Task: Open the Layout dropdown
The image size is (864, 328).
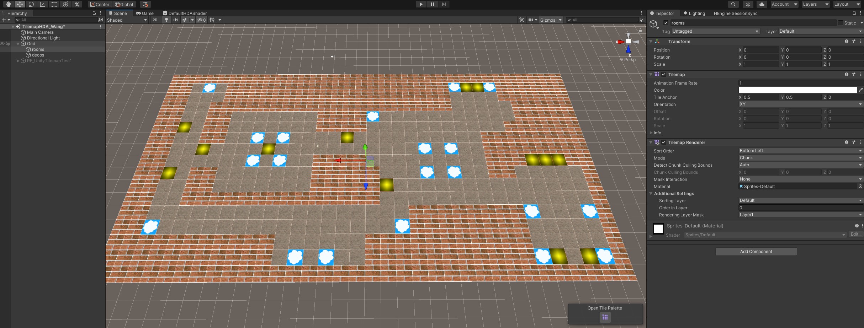Action: coord(847,4)
